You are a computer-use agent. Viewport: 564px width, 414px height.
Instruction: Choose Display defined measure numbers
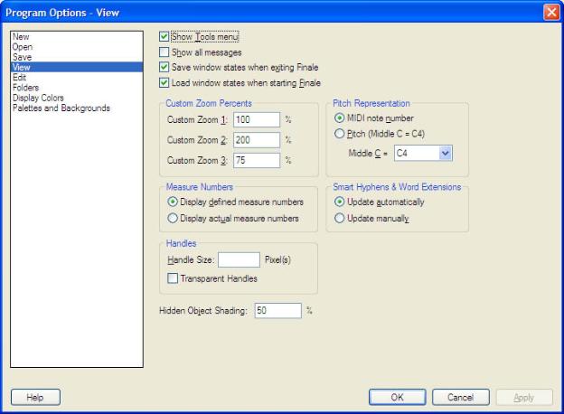pos(174,202)
